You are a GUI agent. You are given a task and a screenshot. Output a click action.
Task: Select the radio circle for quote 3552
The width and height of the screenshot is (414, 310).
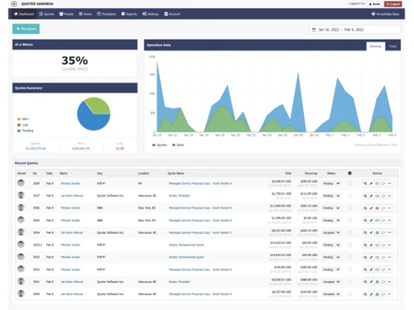(x=349, y=269)
